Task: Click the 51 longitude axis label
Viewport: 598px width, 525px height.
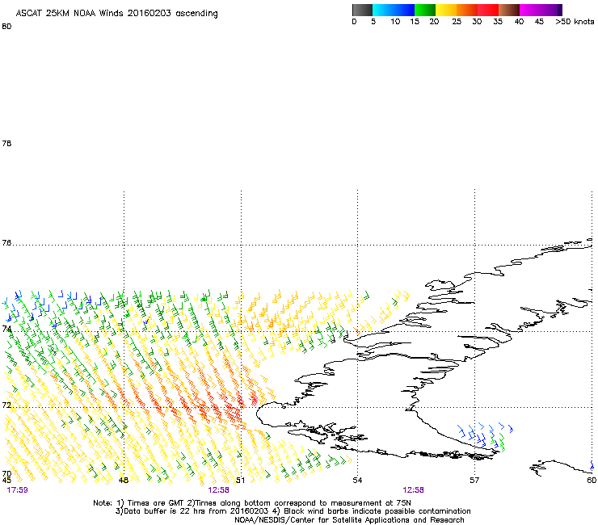Action: (x=240, y=480)
